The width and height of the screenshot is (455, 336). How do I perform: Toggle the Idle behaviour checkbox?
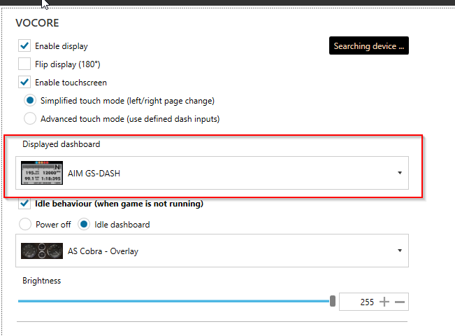point(24,204)
